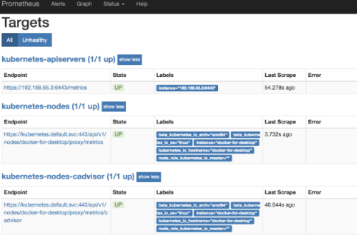Click the kubernetes-nodes (1/1 up) heading
The image size is (357, 238).
[x=50, y=106]
